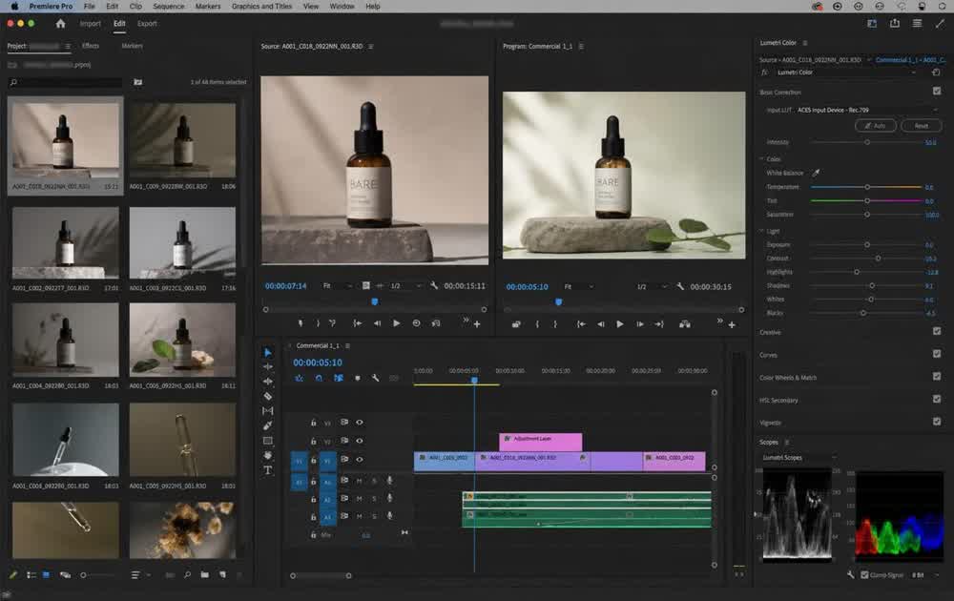
Task: Select the Hand tool
Action: [x=268, y=455]
